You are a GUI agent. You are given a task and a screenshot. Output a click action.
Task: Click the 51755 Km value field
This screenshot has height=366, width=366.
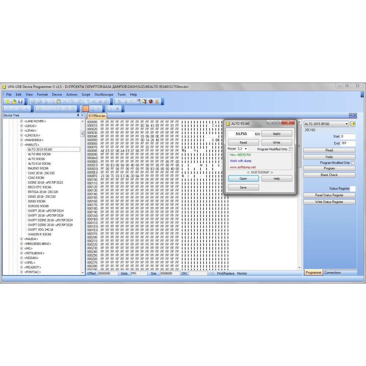pyautogui.click(x=241, y=134)
